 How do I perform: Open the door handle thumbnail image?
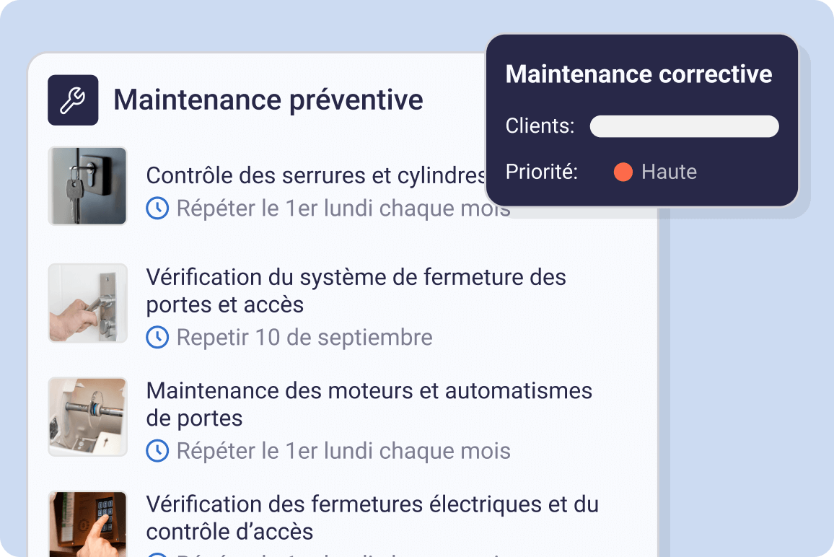87,303
